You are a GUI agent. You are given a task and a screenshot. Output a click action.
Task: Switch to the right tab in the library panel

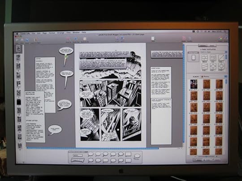click(212, 46)
